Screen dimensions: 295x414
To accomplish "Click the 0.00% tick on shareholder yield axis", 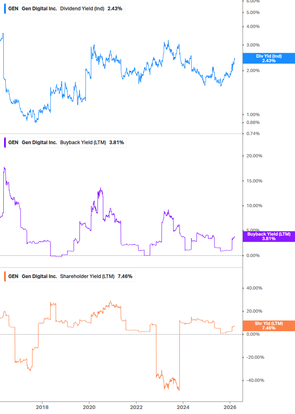I will (253, 334).
